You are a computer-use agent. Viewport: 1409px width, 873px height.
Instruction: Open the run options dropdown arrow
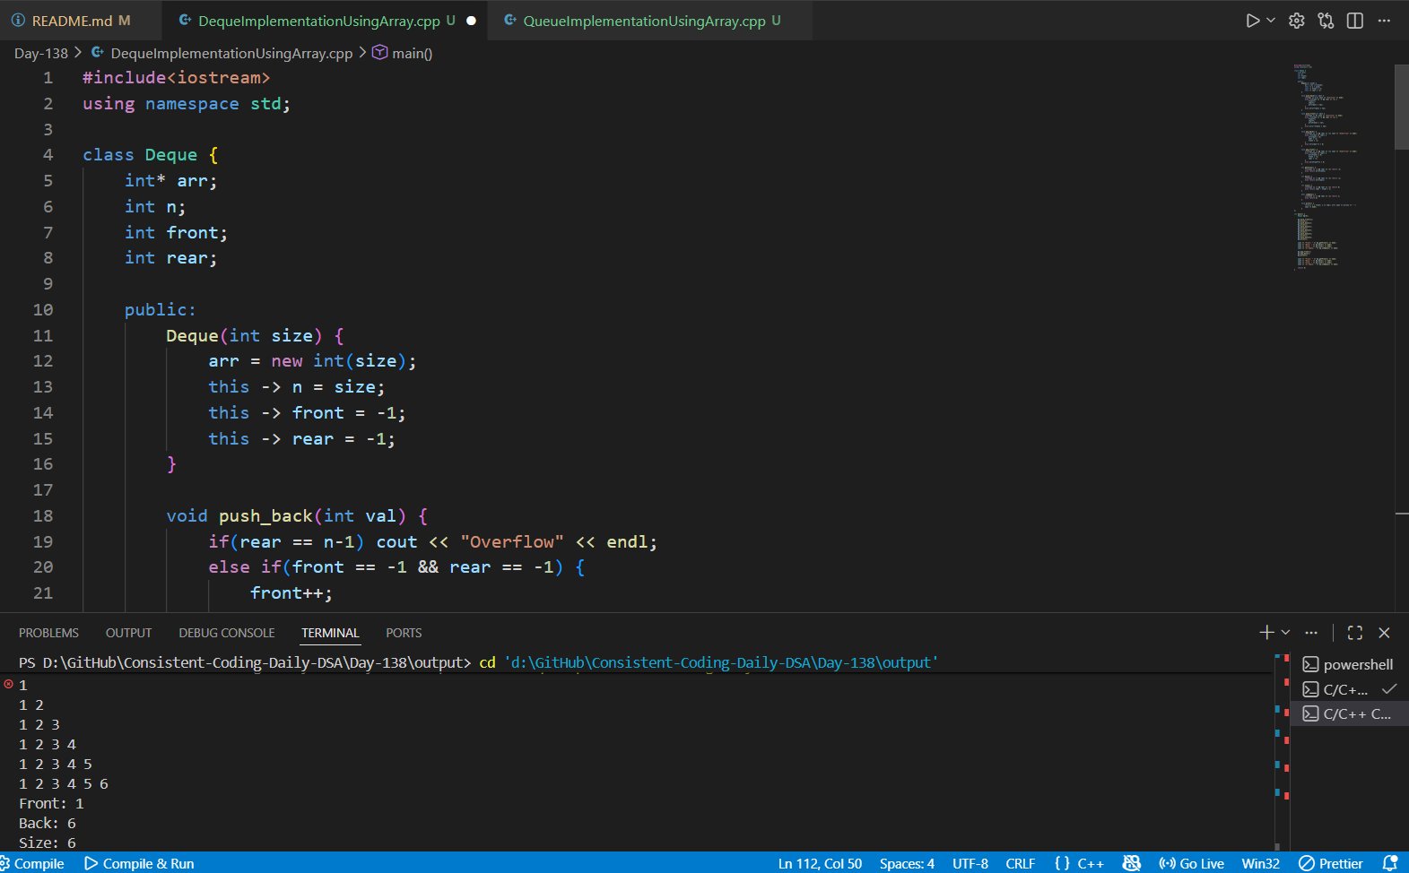[x=1271, y=21]
